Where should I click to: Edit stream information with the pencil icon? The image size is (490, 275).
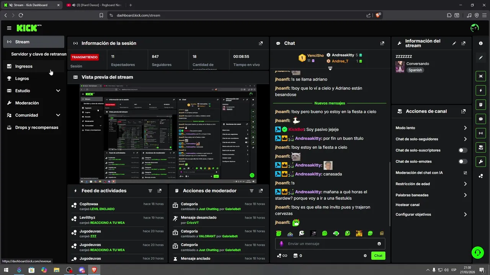[x=454, y=44]
